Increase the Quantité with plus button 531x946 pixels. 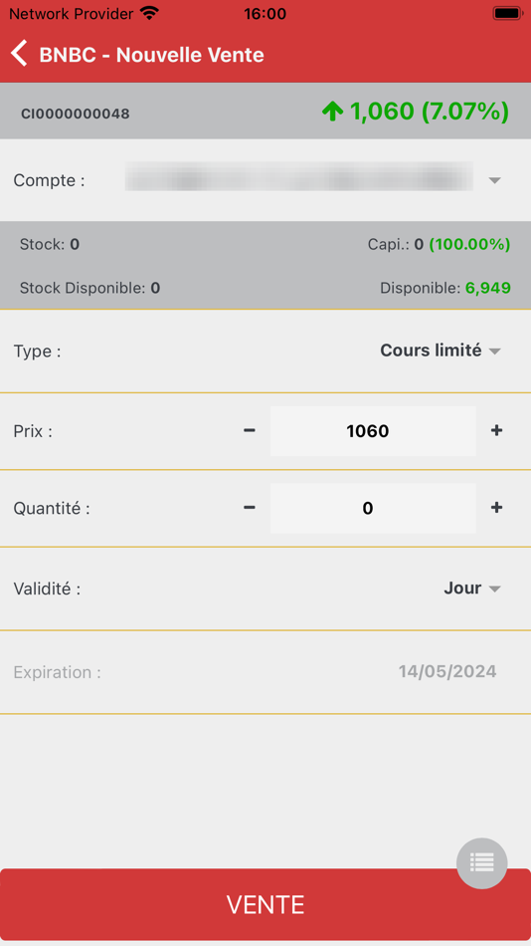pos(496,508)
